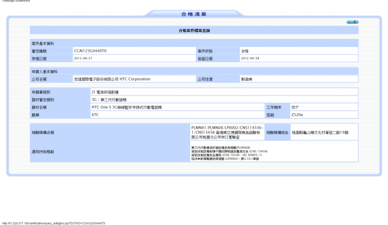The width and height of the screenshot is (388, 225).
Task: Select the (CNS 13438) specification line
Action: (x=229, y=151)
